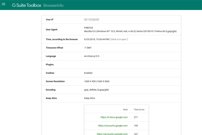Image resolution: width=202 pixels, height=135 pixels.
Task: Select the 'Your IP' label
Action: point(49,19)
